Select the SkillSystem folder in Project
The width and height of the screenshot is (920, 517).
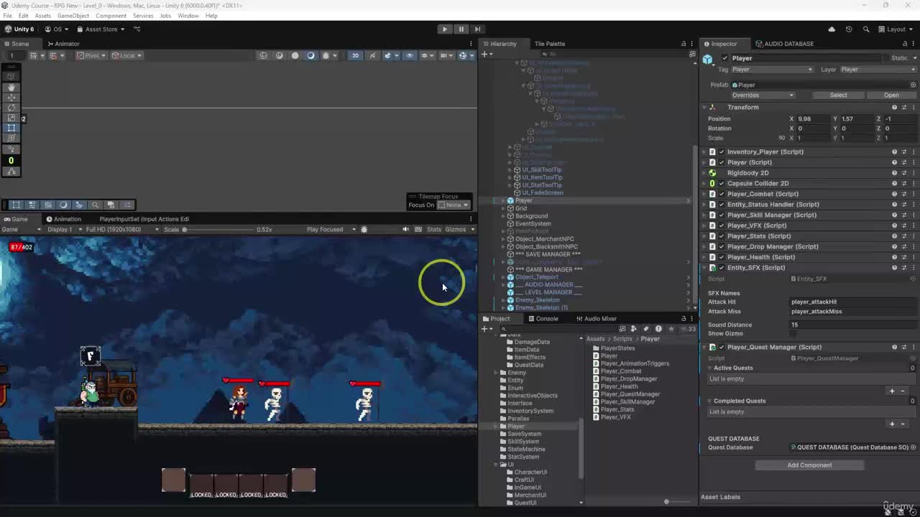(523, 442)
